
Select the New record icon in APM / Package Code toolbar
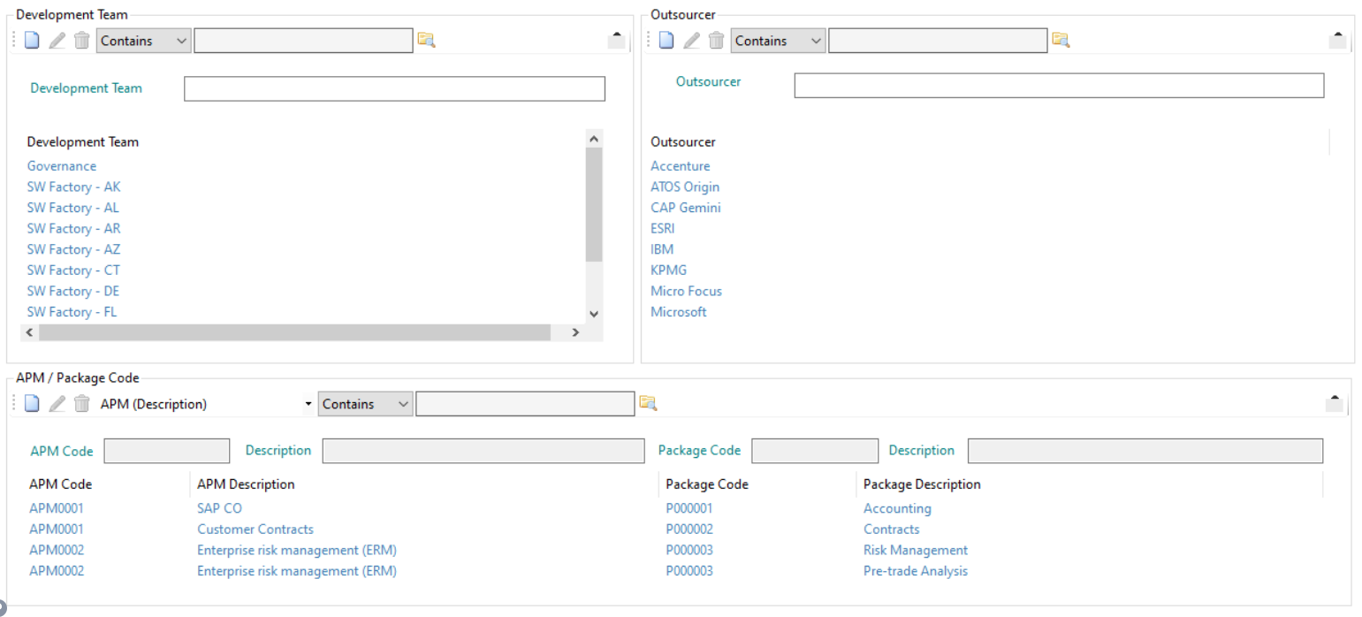click(32, 403)
